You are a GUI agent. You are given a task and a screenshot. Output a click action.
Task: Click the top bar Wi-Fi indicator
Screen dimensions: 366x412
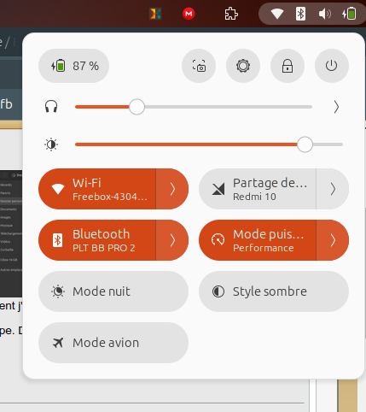[276, 14]
